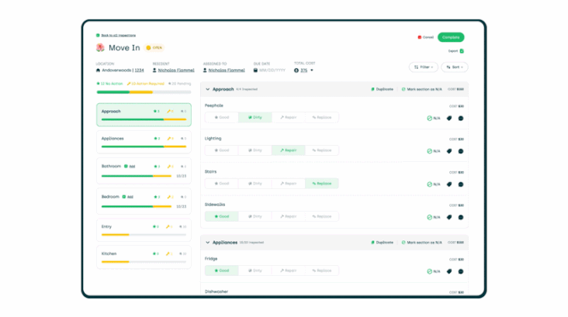This screenshot has height=317, width=568.
Task: Open the Sort dropdown
Action: (x=455, y=67)
